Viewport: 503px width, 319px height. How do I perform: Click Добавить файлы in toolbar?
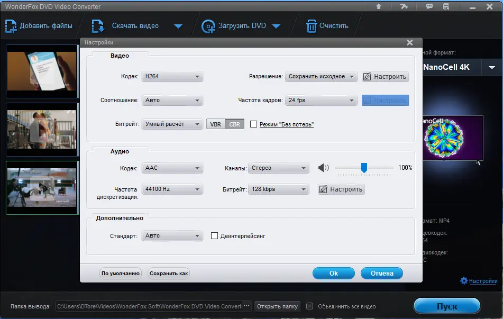click(x=46, y=26)
